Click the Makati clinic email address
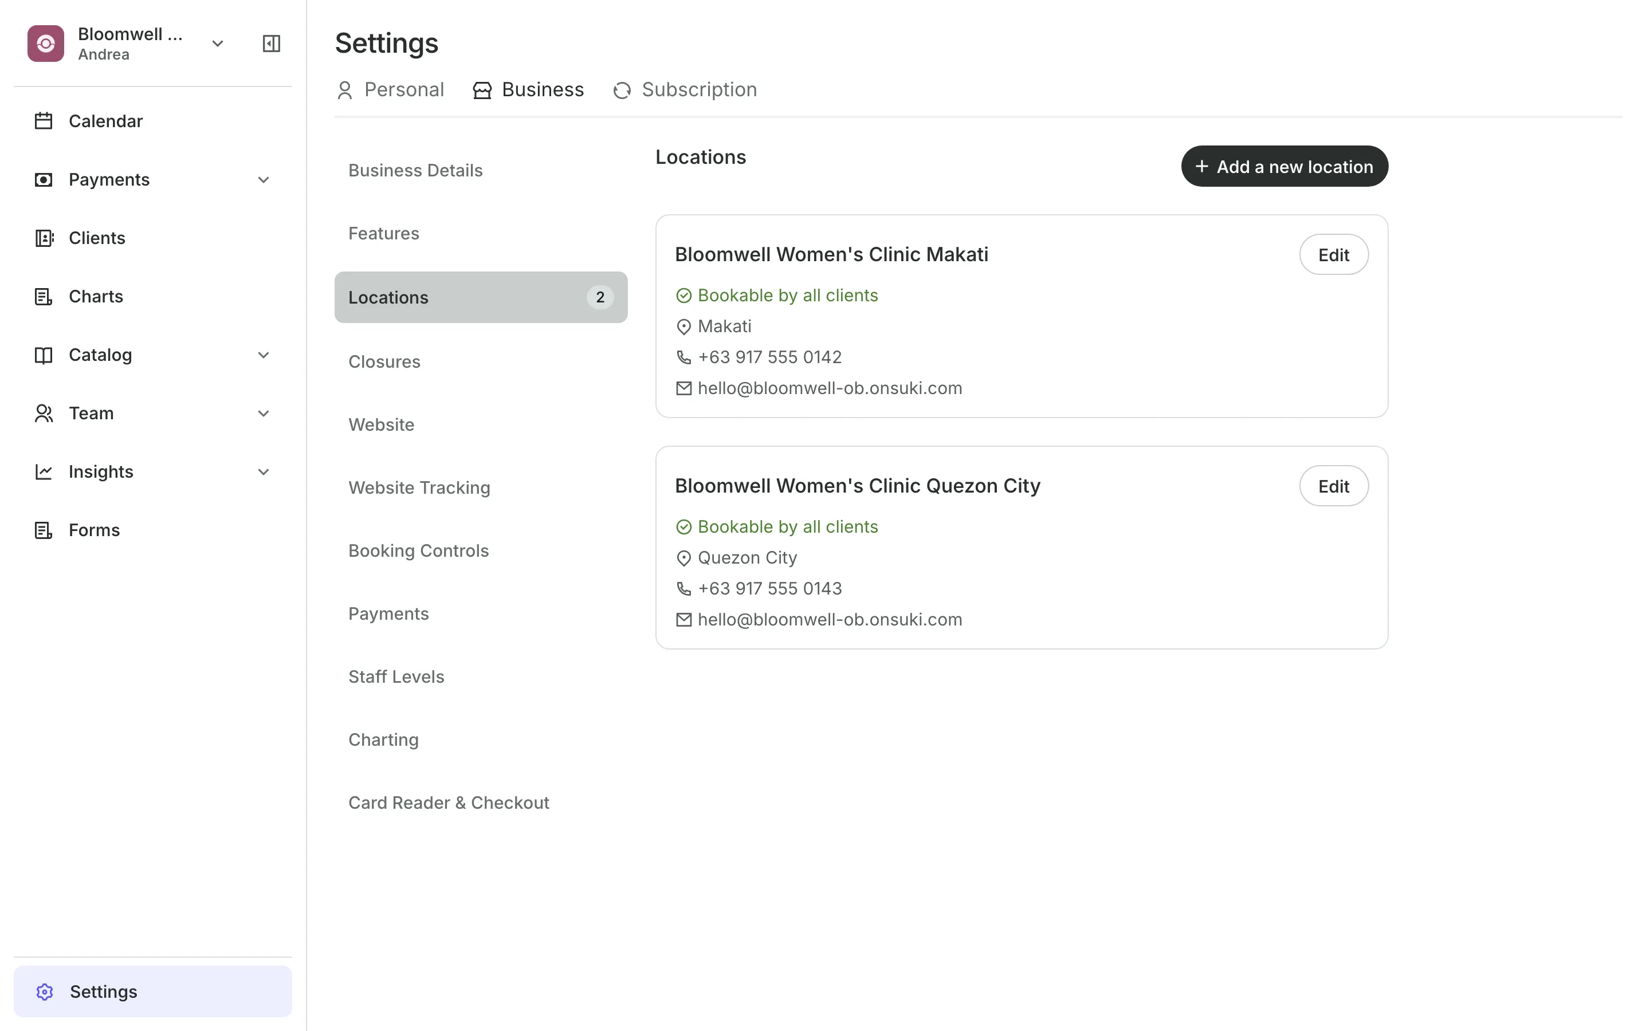Image resolution: width=1650 pixels, height=1031 pixels. point(830,388)
